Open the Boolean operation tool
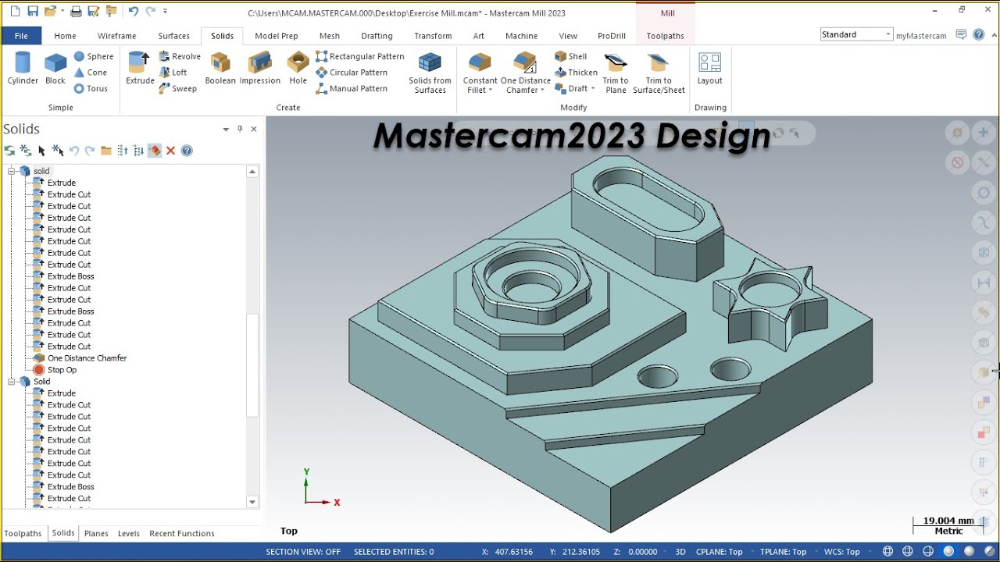This screenshot has width=1000, height=562. coord(220,69)
